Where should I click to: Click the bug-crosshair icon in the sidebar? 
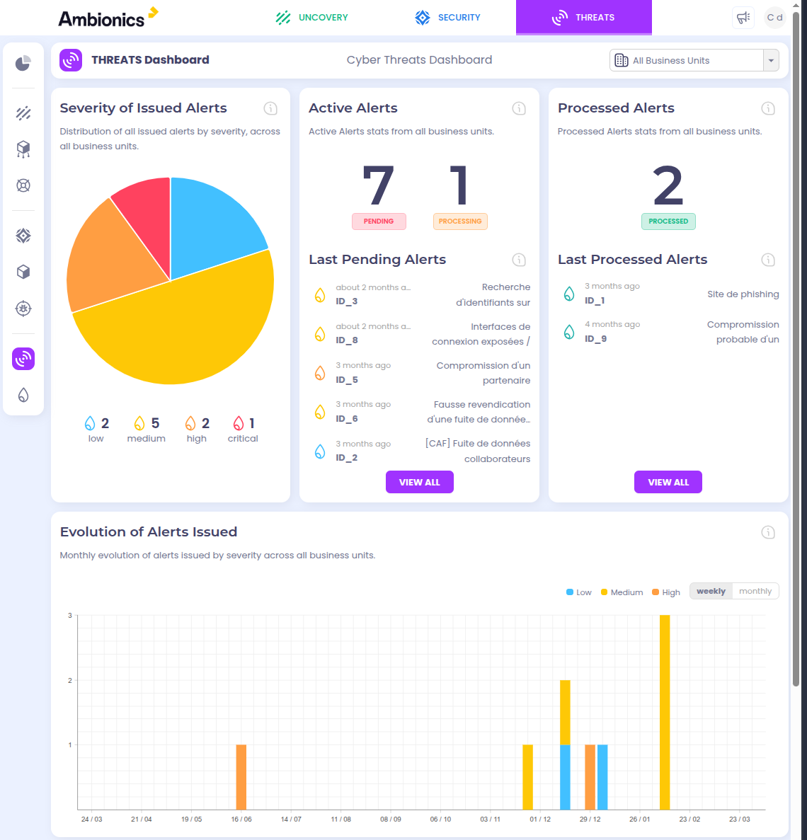23,309
